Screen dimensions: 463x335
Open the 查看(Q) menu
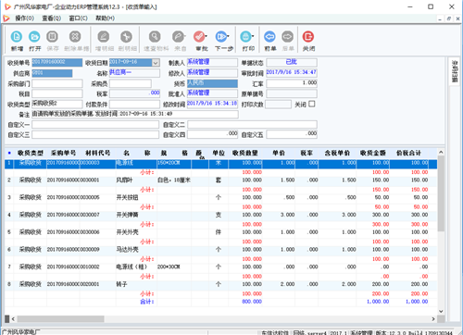(x=51, y=19)
